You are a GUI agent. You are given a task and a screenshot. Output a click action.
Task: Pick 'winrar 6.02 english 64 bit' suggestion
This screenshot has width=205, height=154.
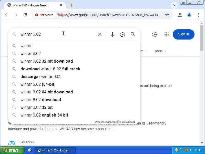[74, 115]
